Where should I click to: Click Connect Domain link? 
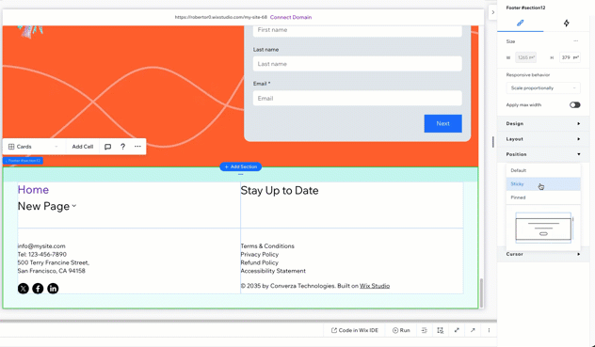click(x=291, y=17)
